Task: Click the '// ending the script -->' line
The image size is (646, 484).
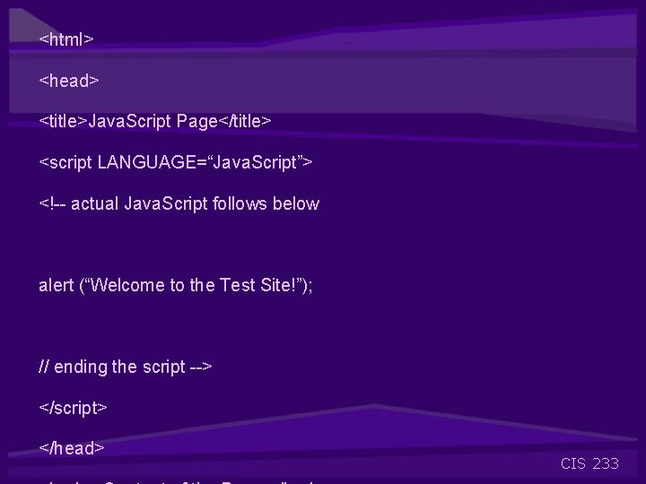Action: (x=126, y=367)
